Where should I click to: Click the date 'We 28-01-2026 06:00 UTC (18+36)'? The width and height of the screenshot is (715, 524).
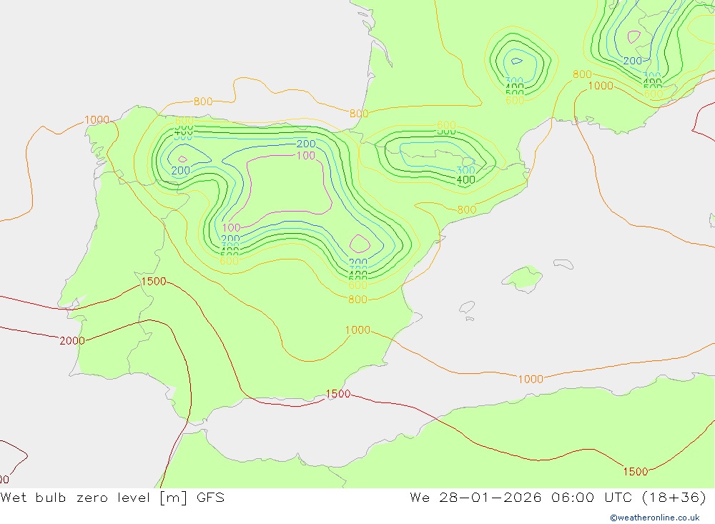pyautogui.click(x=558, y=498)
